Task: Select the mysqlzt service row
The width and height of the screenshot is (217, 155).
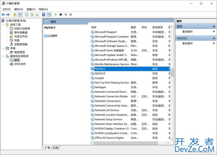Action: coord(130,78)
